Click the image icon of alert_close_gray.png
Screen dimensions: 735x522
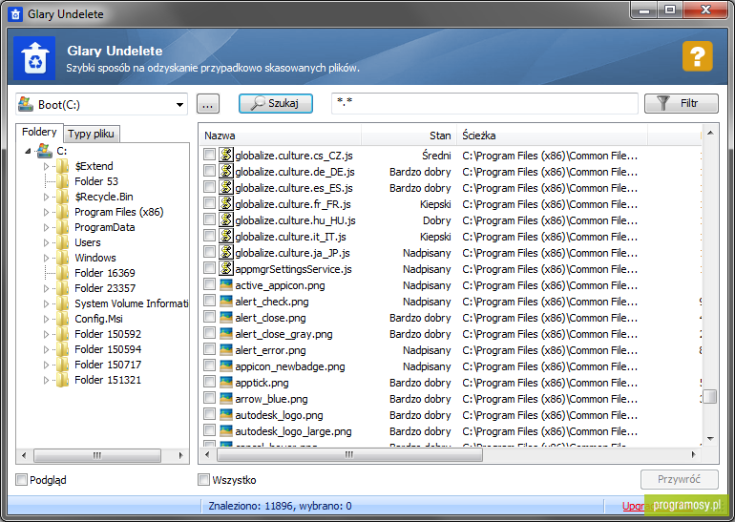point(226,333)
